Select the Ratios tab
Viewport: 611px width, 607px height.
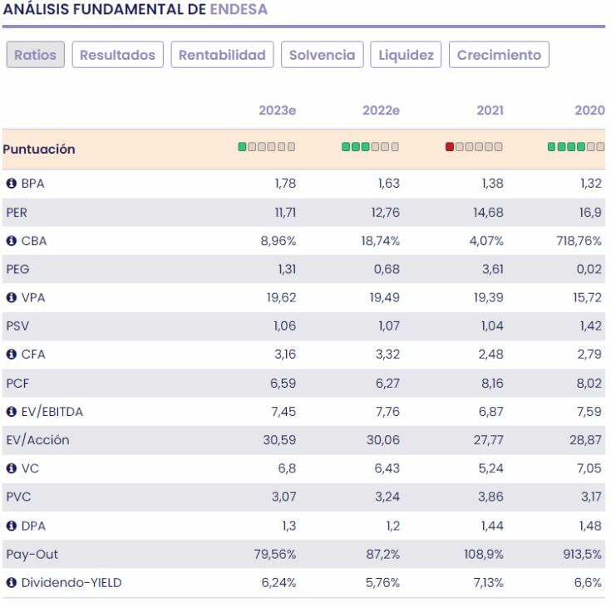click(36, 56)
